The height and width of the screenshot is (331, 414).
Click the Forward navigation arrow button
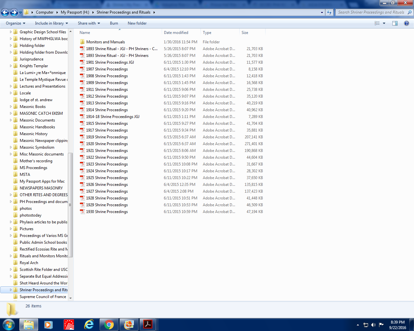click(14, 12)
